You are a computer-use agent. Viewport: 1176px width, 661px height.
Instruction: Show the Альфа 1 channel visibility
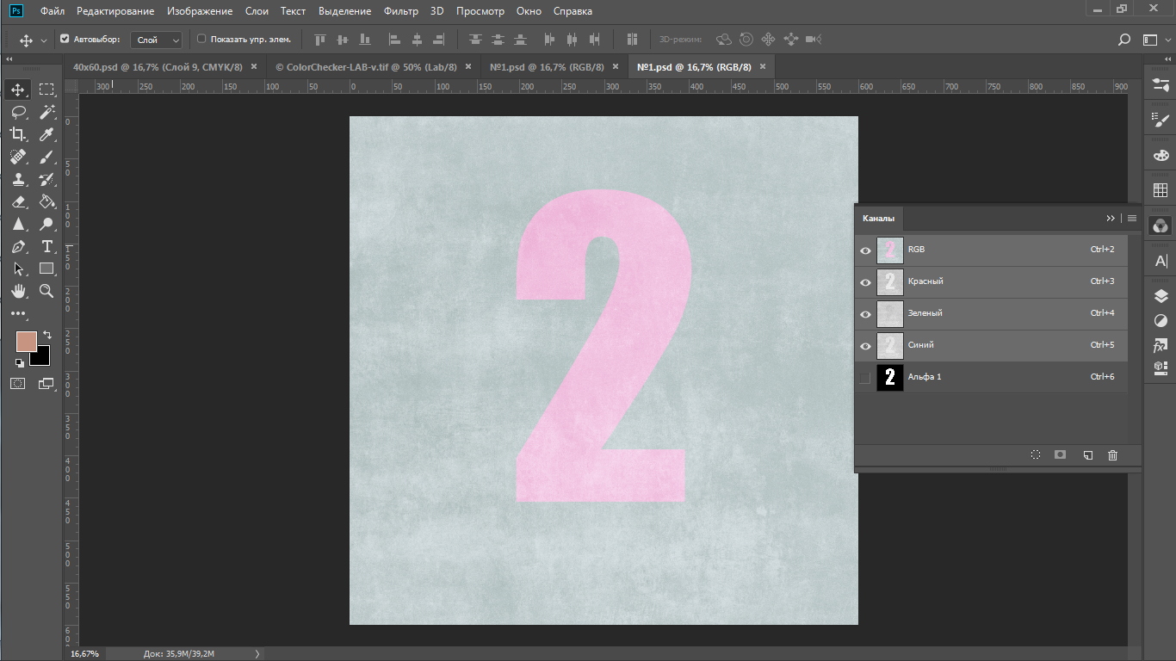click(865, 378)
